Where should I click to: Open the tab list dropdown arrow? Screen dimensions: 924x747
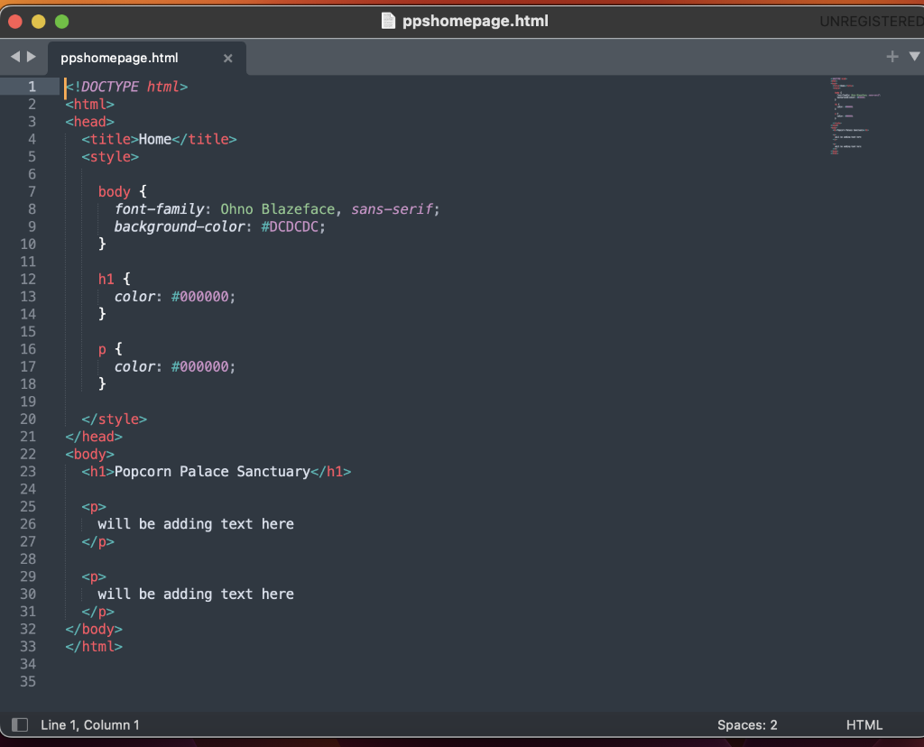coord(914,56)
